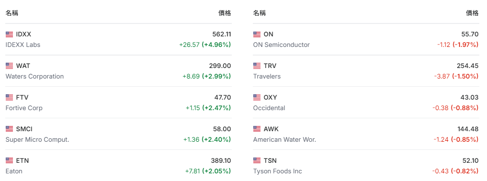Click the flag icon beside ON ticker
487x181 pixels.
pyautogui.click(x=257, y=34)
